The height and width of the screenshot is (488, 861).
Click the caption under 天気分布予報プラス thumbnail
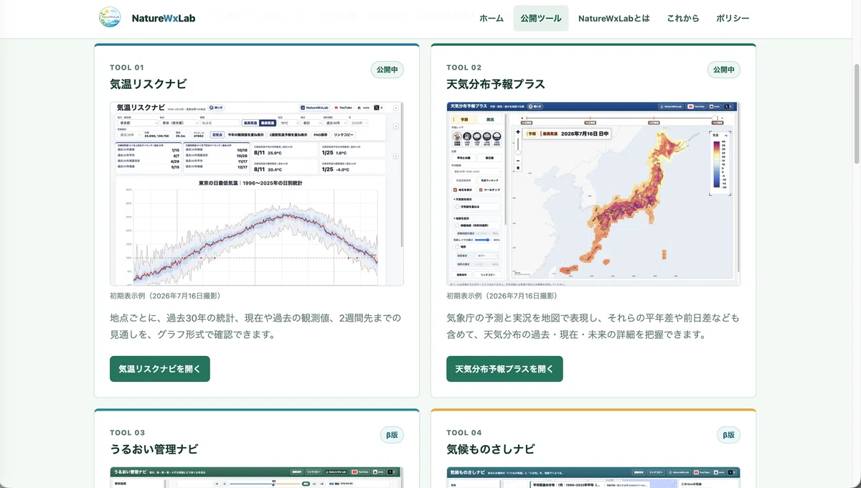pos(502,296)
